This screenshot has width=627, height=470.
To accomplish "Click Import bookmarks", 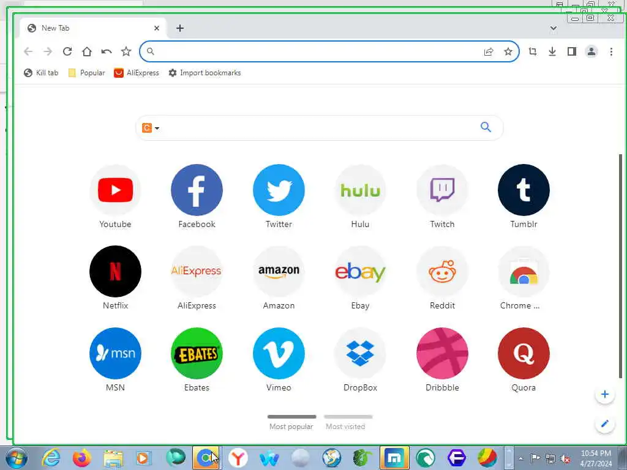I will tap(205, 73).
